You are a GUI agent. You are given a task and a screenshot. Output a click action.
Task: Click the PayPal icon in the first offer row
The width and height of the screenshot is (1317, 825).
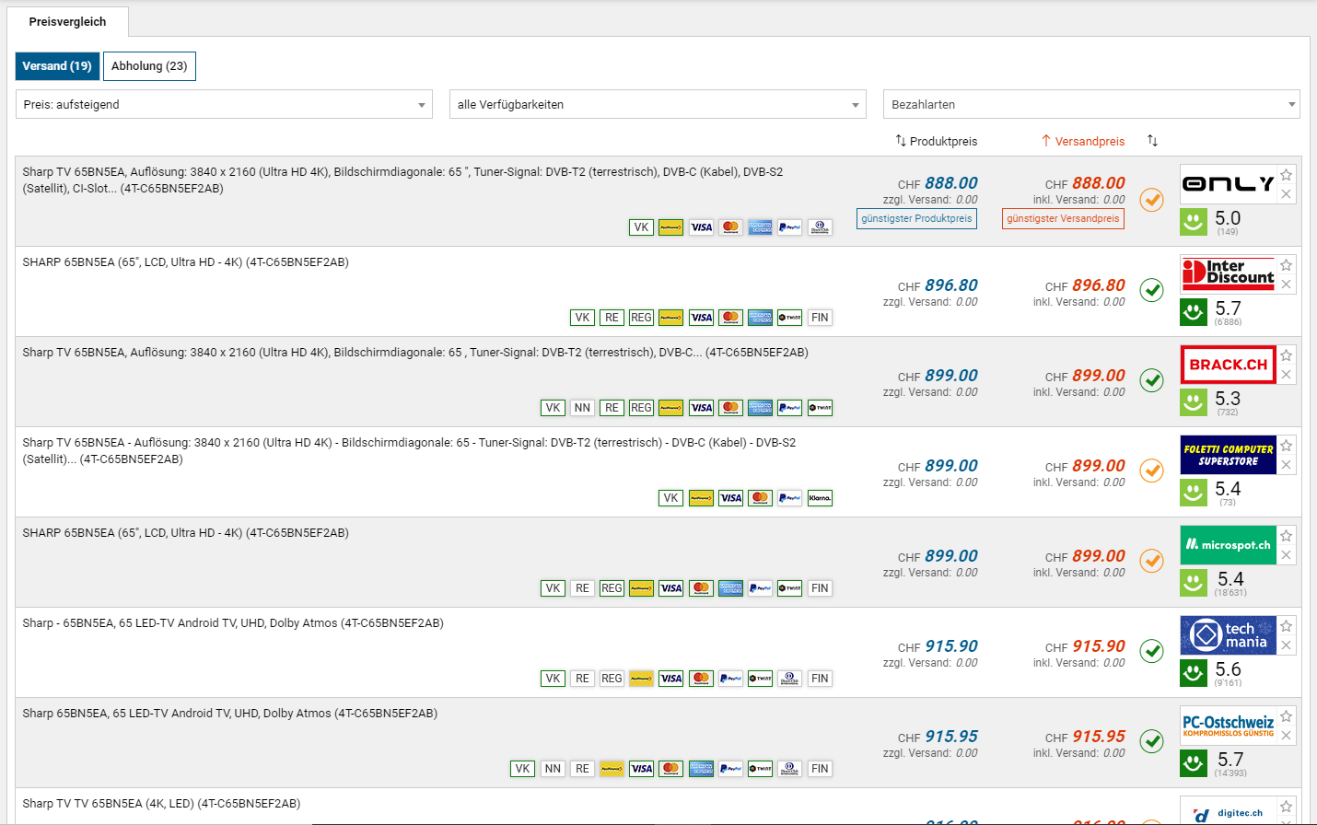(789, 227)
